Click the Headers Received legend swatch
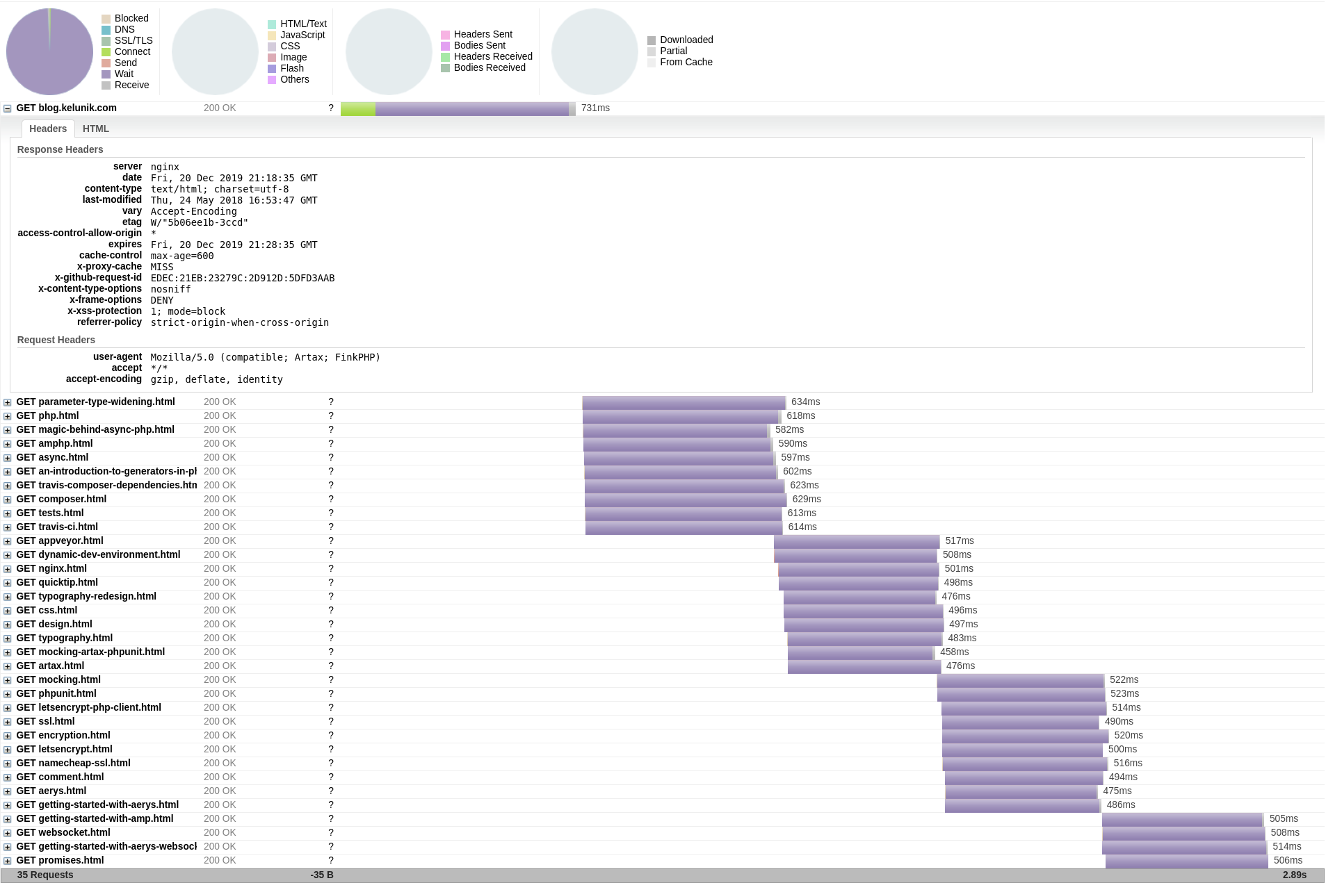 point(445,57)
